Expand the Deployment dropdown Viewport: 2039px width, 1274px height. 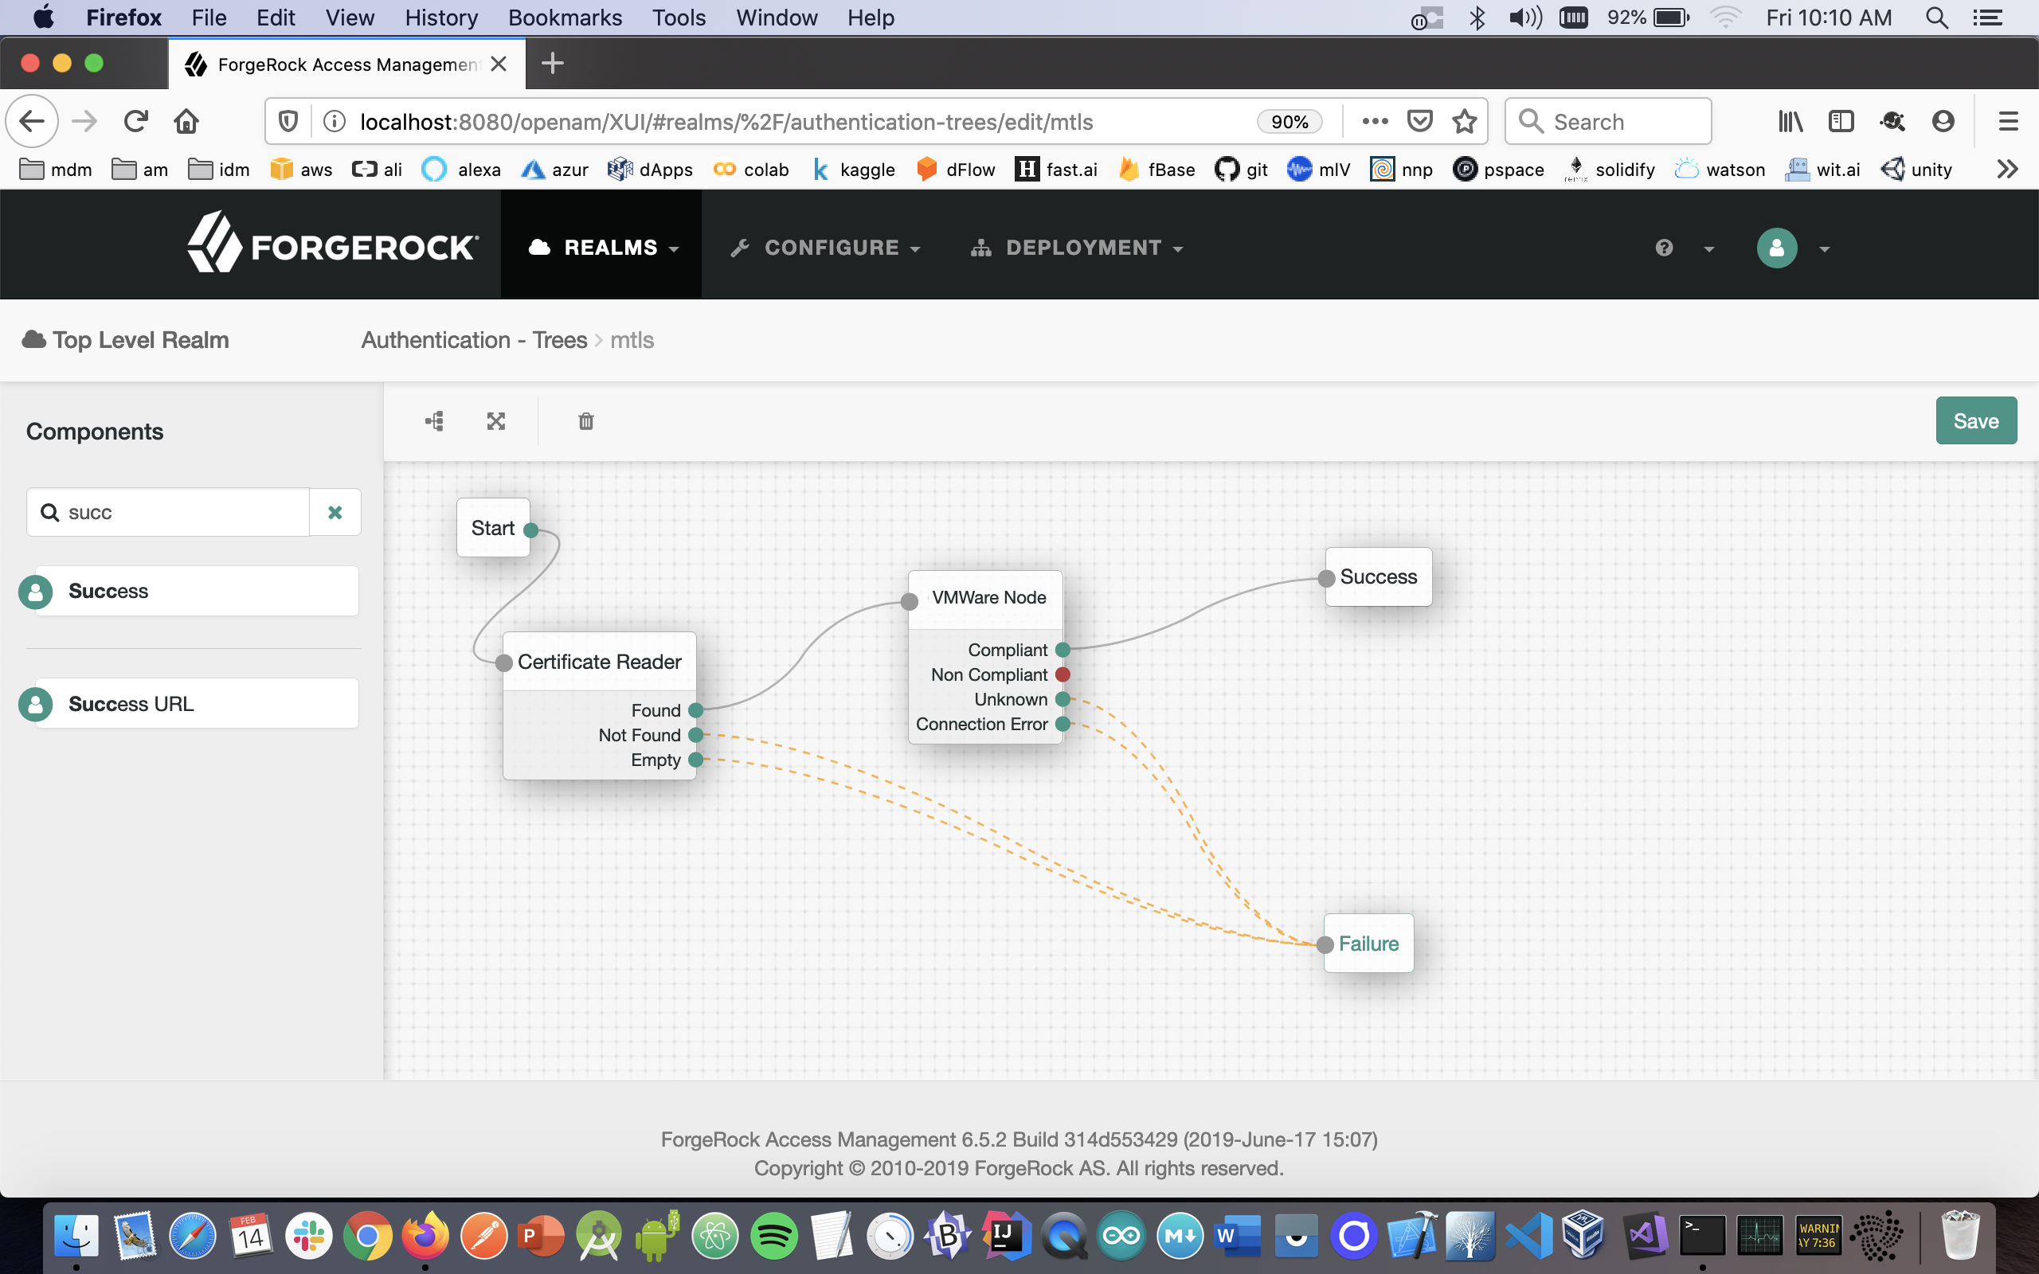(x=1078, y=248)
